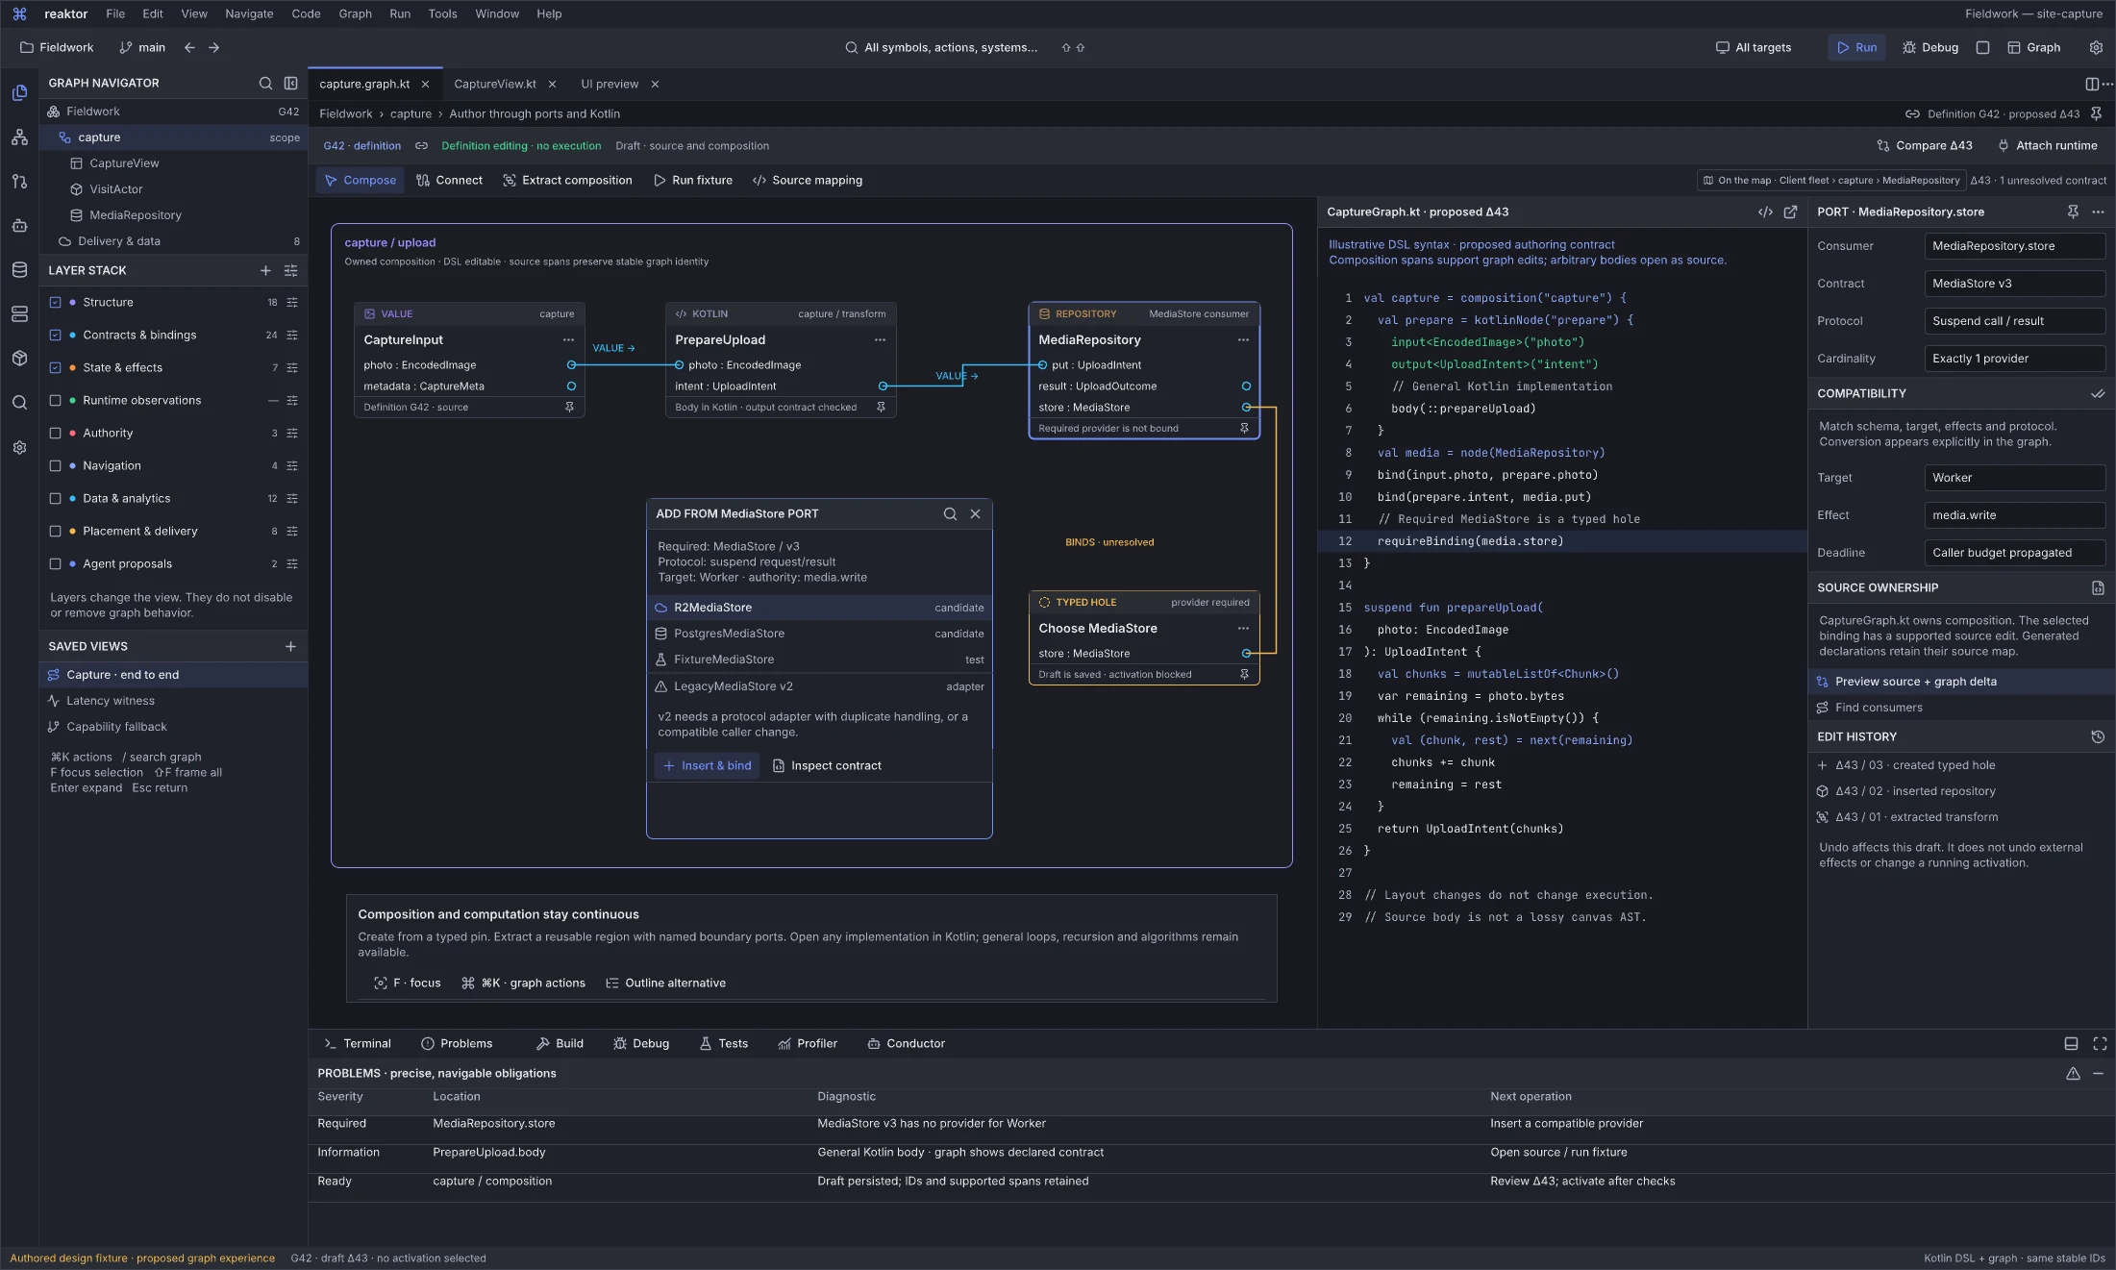
Task: Switch to the CaptureView.kt tab
Action: click(495, 84)
